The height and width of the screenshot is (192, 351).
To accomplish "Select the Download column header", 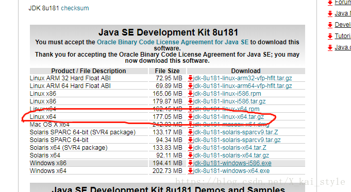I will pos(246,71).
